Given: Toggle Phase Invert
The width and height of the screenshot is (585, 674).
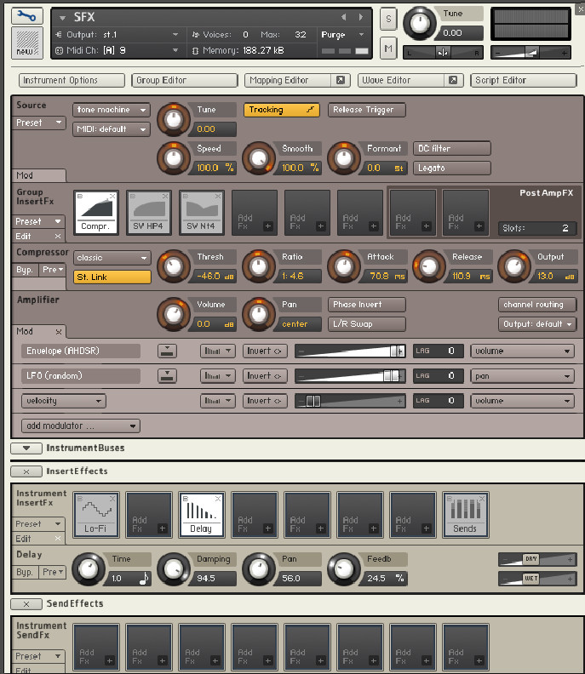Looking at the screenshot, I should coord(366,305).
